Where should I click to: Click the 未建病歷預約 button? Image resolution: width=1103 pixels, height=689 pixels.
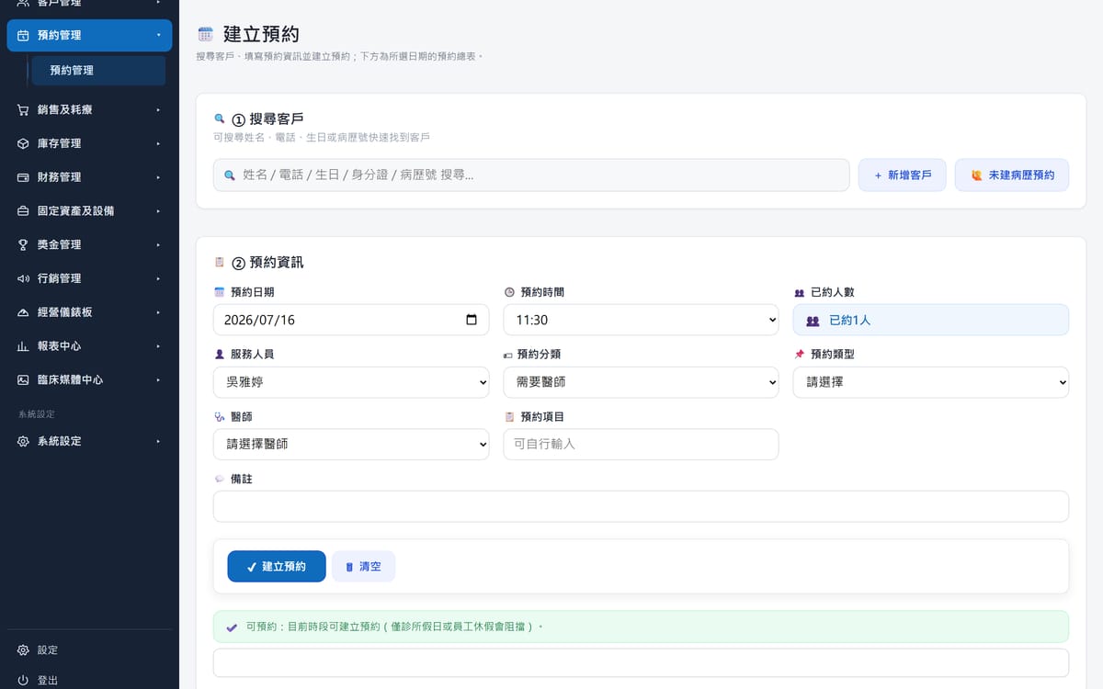point(1012,175)
